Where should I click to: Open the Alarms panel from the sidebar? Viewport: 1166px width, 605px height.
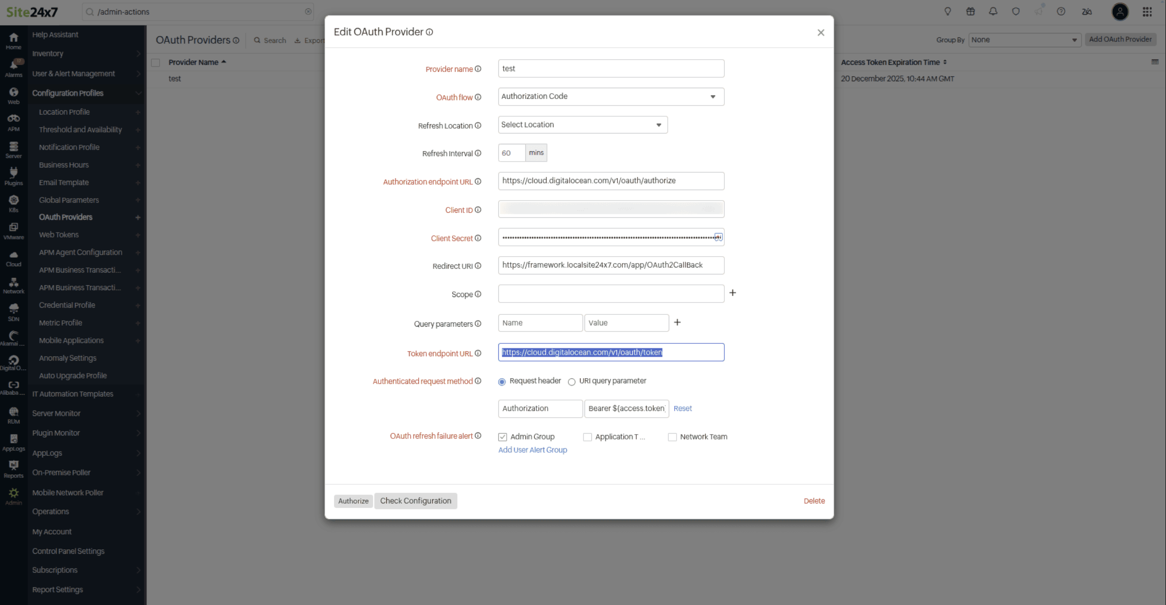(x=13, y=66)
